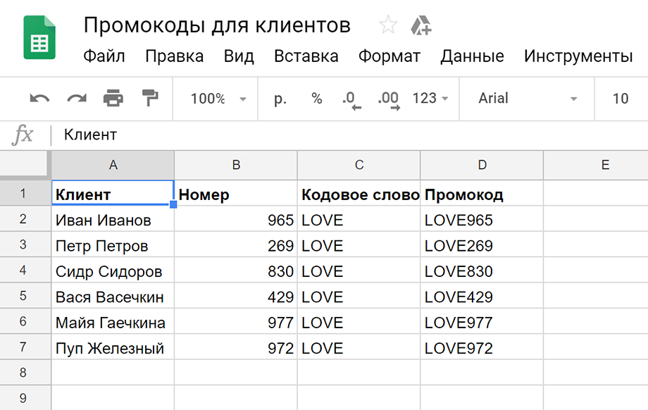Open the Данные menu
The width and height of the screenshot is (648, 410).
(473, 56)
